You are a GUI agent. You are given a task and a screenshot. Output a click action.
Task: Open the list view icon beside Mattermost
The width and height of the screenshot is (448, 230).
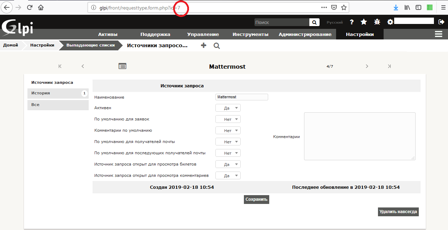[122, 66]
